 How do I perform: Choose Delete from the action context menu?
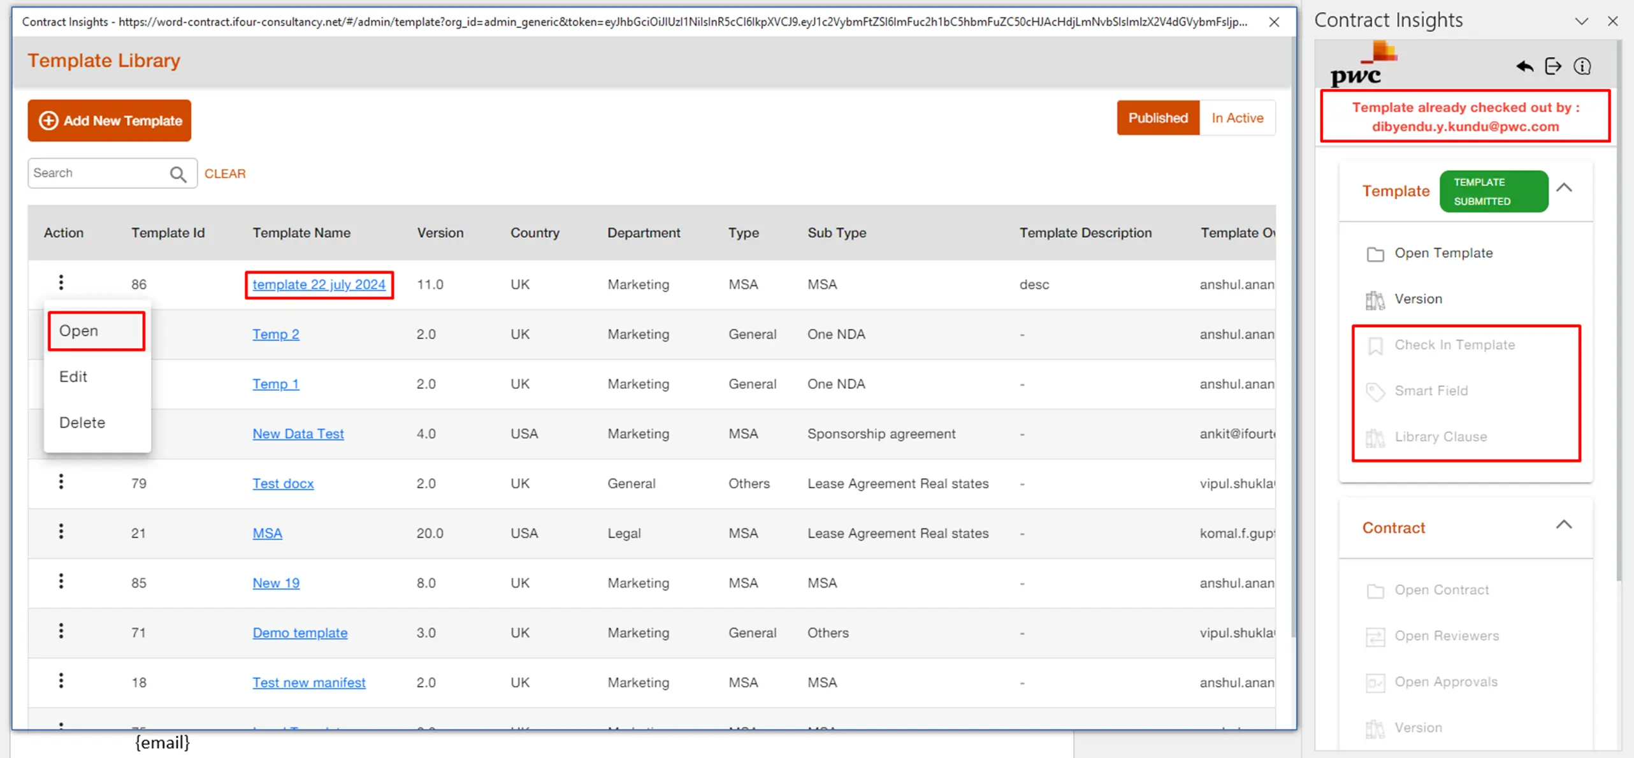coord(96,423)
